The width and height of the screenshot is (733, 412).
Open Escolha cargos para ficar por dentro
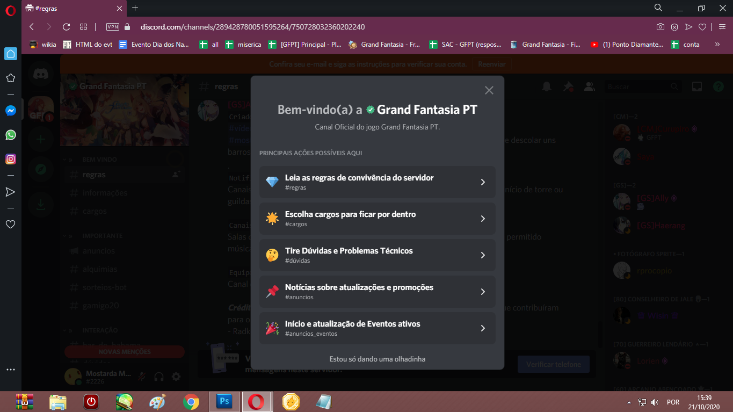(x=377, y=219)
